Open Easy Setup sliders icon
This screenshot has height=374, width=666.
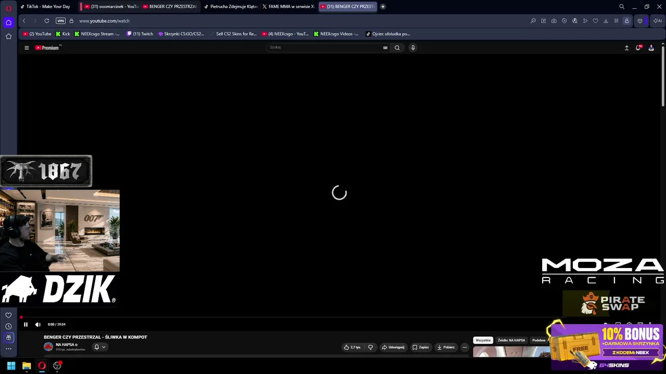617,21
